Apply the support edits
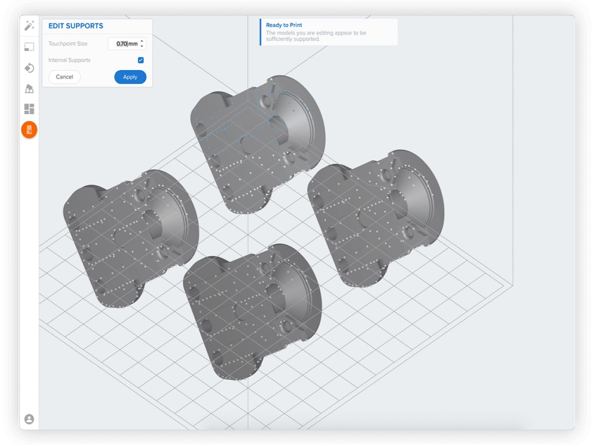The height and width of the screenshot is (445, 594). coord(130,77)
